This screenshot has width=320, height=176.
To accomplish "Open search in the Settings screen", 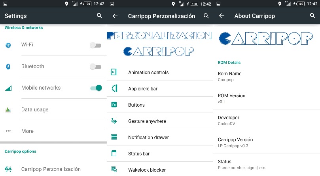I will [99, 16].
